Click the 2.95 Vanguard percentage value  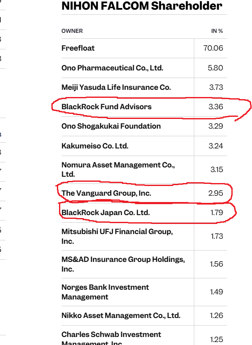(x=215, y=193)
